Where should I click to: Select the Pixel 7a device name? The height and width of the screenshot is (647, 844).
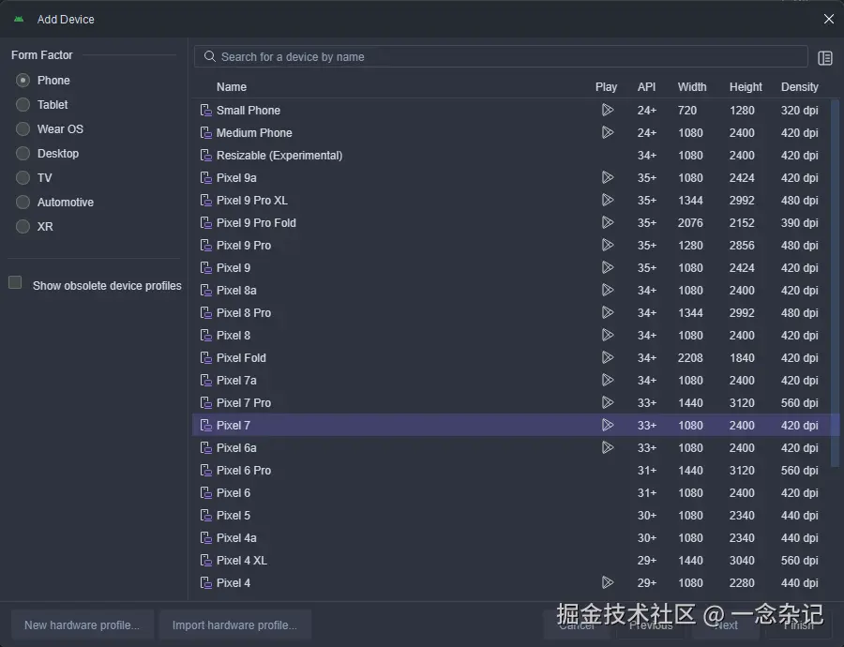236,381
